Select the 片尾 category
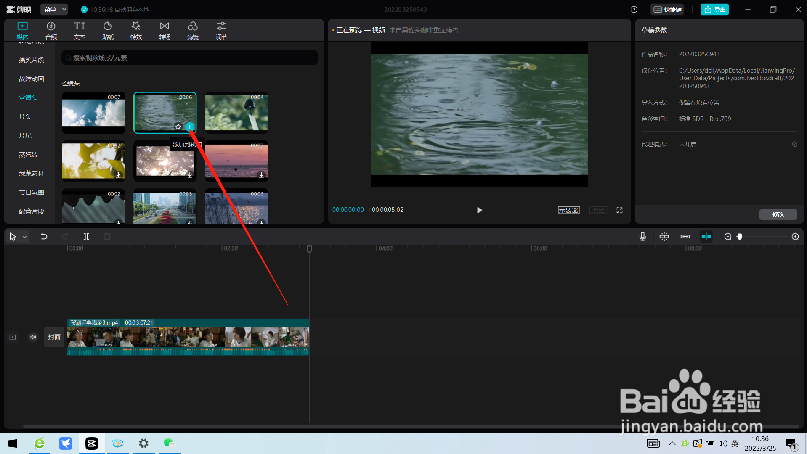This screenshot has height=454, width=807. [25, 135]
